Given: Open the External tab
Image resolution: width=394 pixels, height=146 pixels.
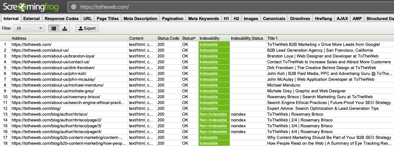Looking at the screenshot, I should coord(32,19).
